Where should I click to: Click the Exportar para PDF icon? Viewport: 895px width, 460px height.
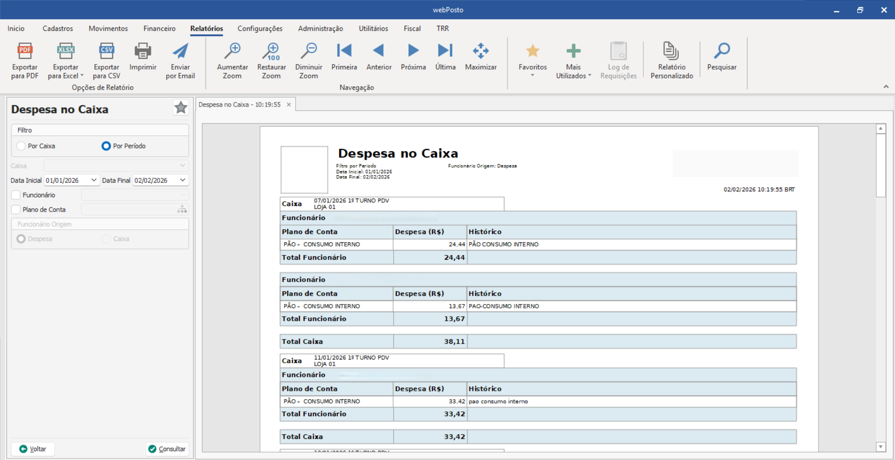(25, 51)
